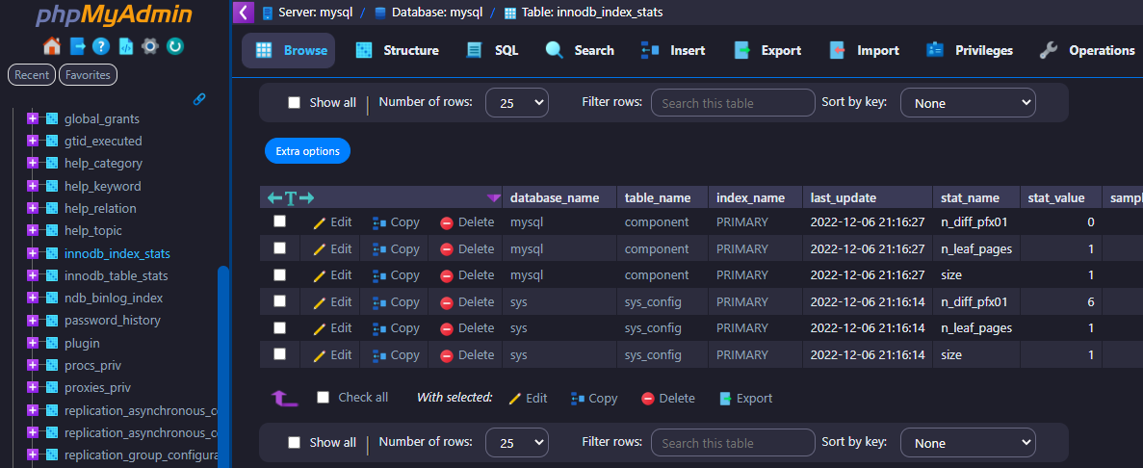Open the innodb_table_stats table link
Viewport: 1143px width, 468px height.
(x=117, y=275)
